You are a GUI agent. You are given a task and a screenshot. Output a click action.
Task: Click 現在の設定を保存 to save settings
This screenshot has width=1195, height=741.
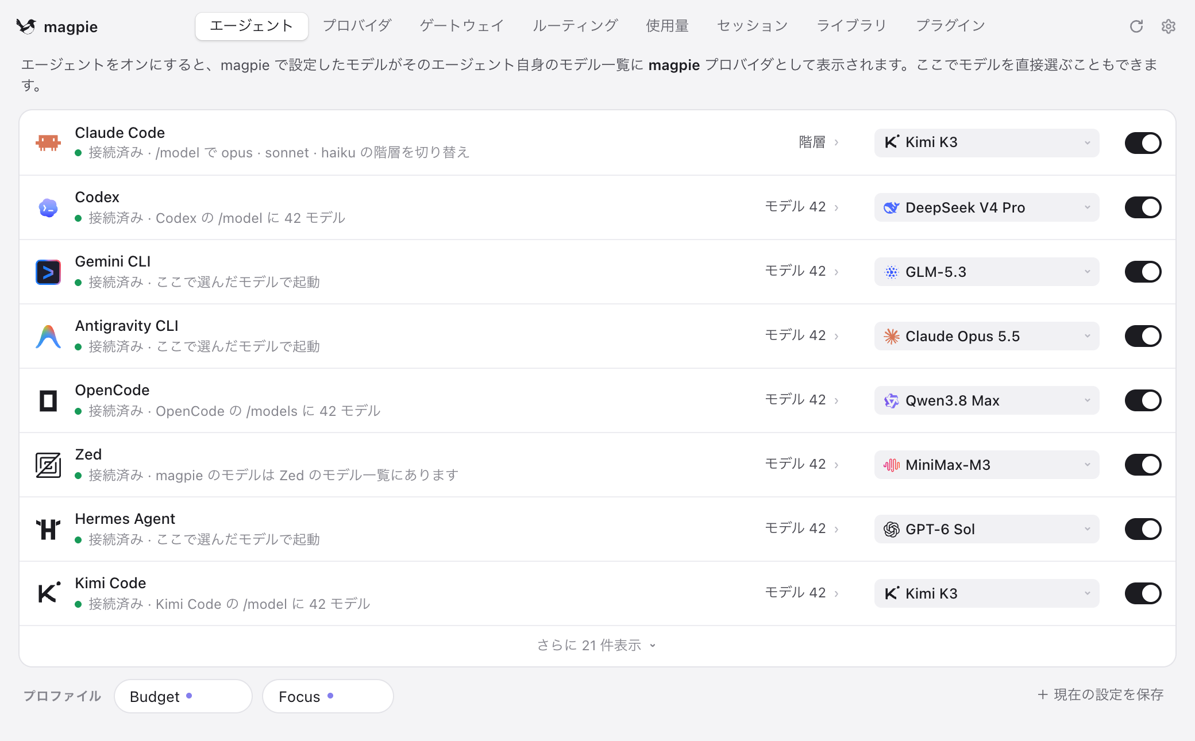[1100, 695]
